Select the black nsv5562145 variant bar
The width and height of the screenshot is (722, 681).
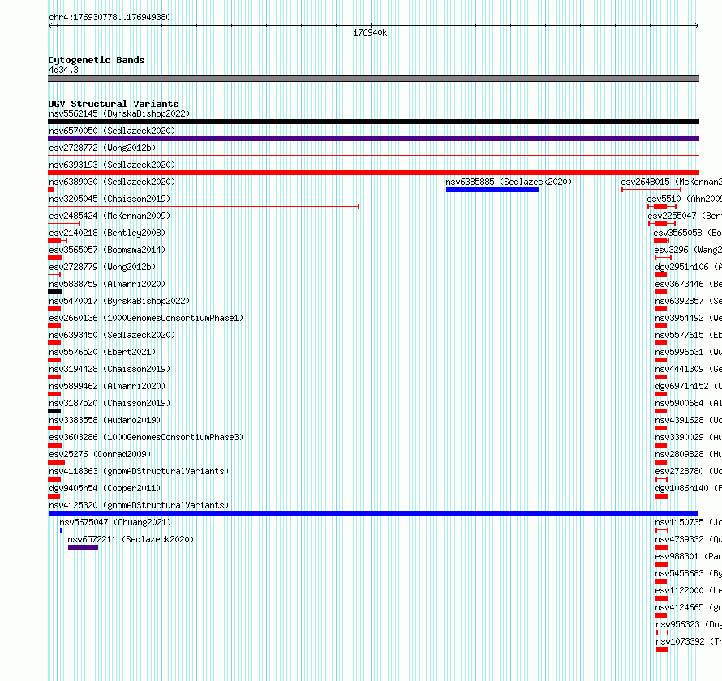tap(373, 122)
